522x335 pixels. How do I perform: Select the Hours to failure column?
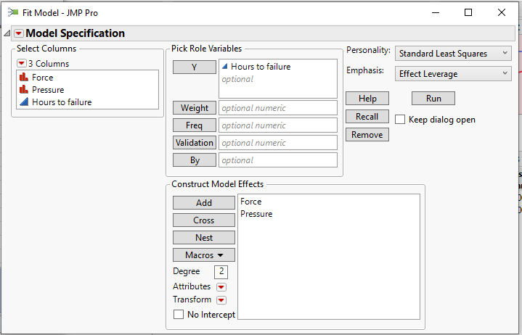(61, 102)
